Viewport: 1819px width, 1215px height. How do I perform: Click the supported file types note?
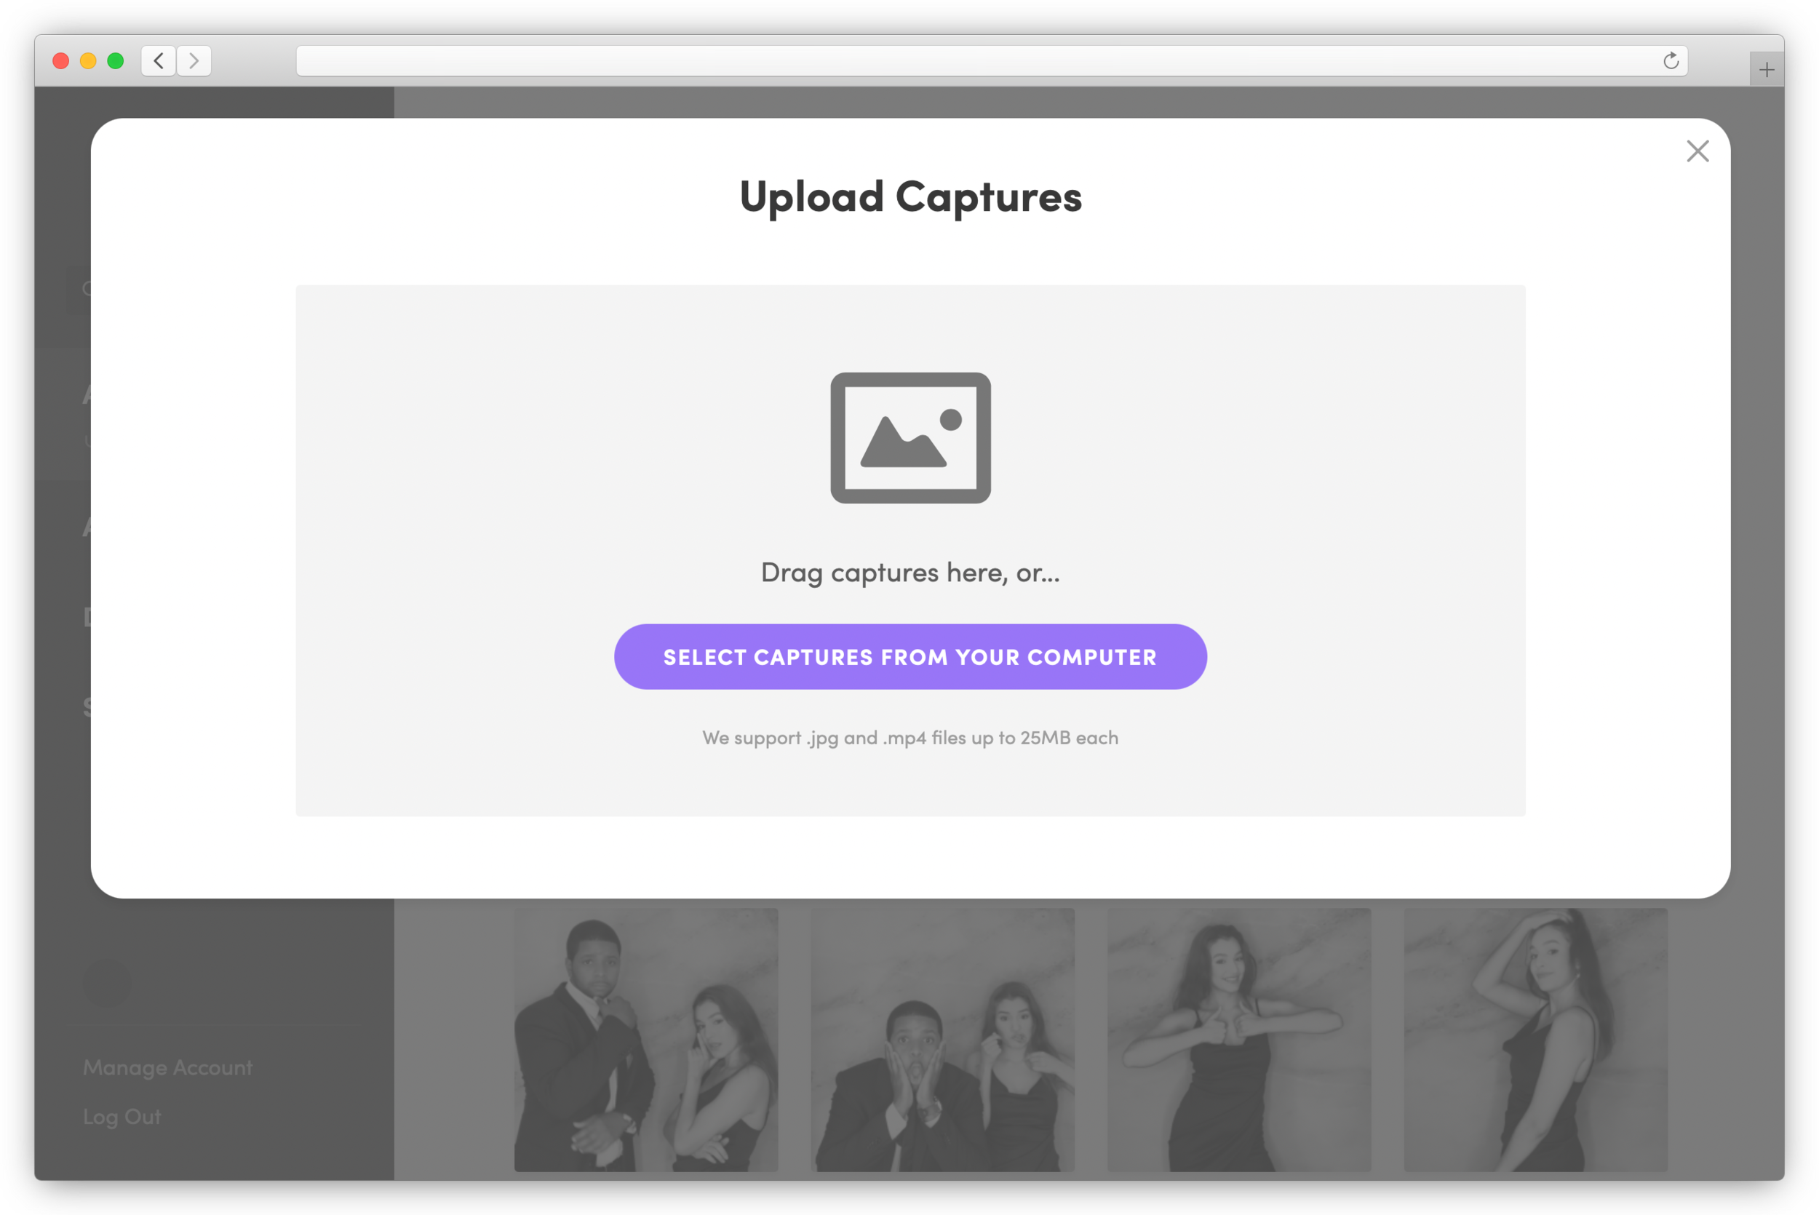click(x=910, y=738)
